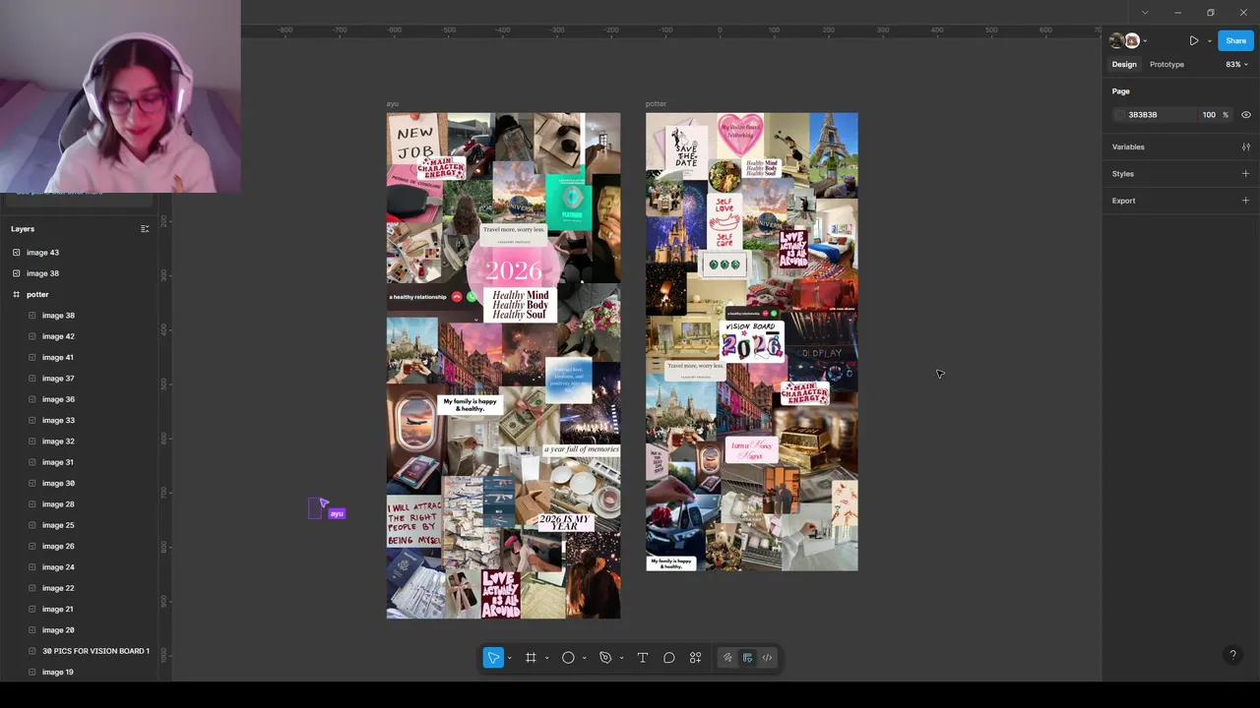This screenshot has width=1260, height=708.
Task: Open the window tabs chevron in title bar
Action: point(1144,13)
